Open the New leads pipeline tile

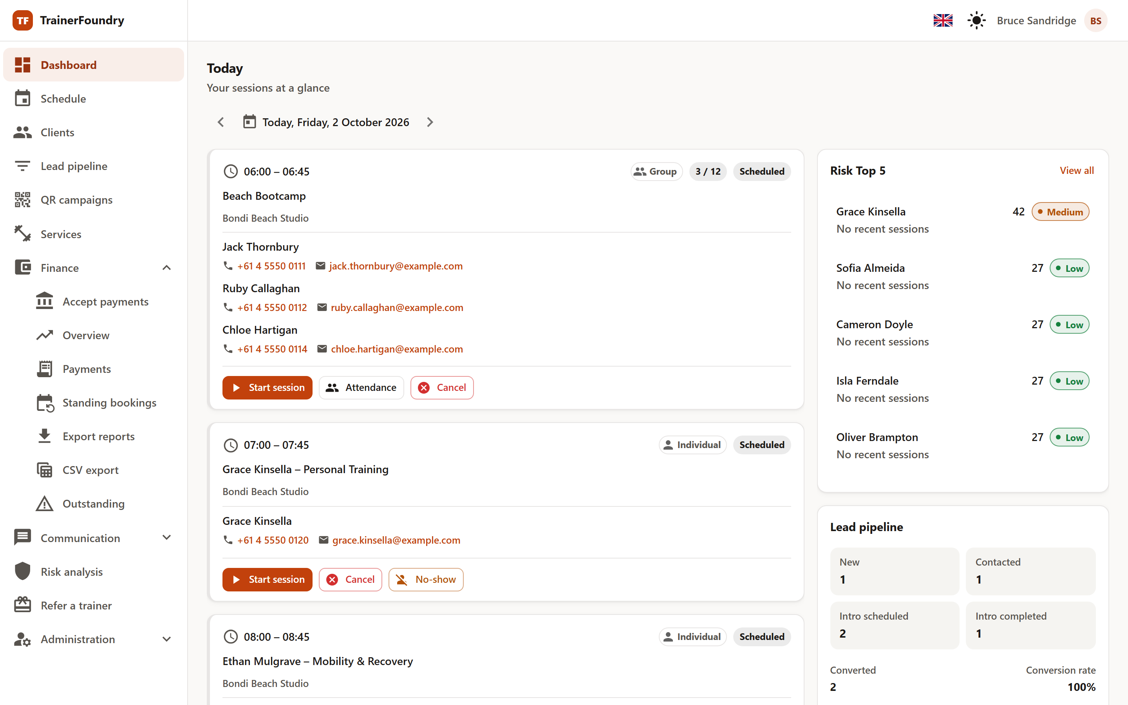point(895,571)
